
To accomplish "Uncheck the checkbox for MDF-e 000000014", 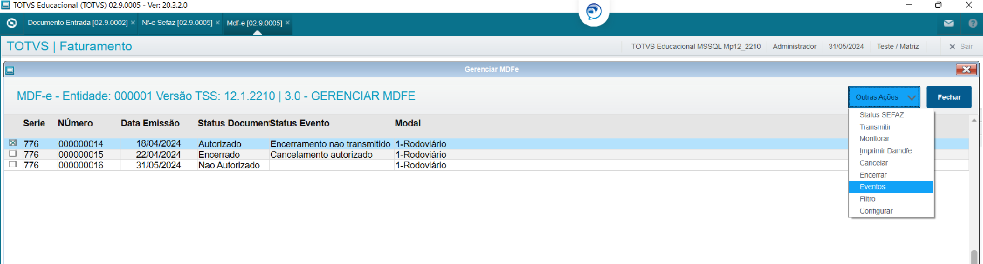I will 13,143.
